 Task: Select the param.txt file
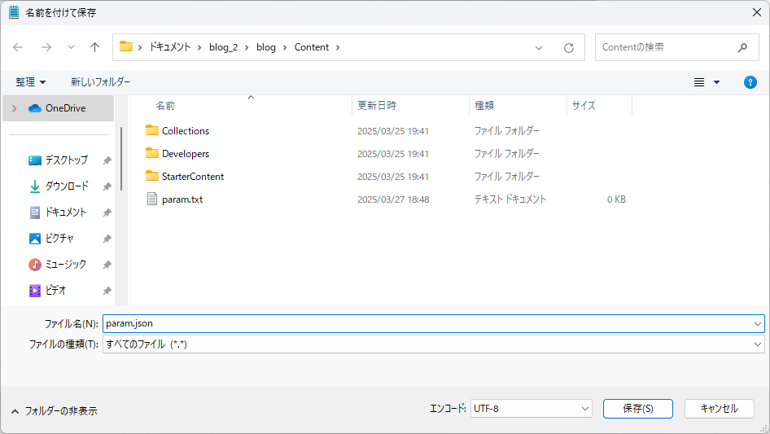pyautogui.click(x=183, y=199)
